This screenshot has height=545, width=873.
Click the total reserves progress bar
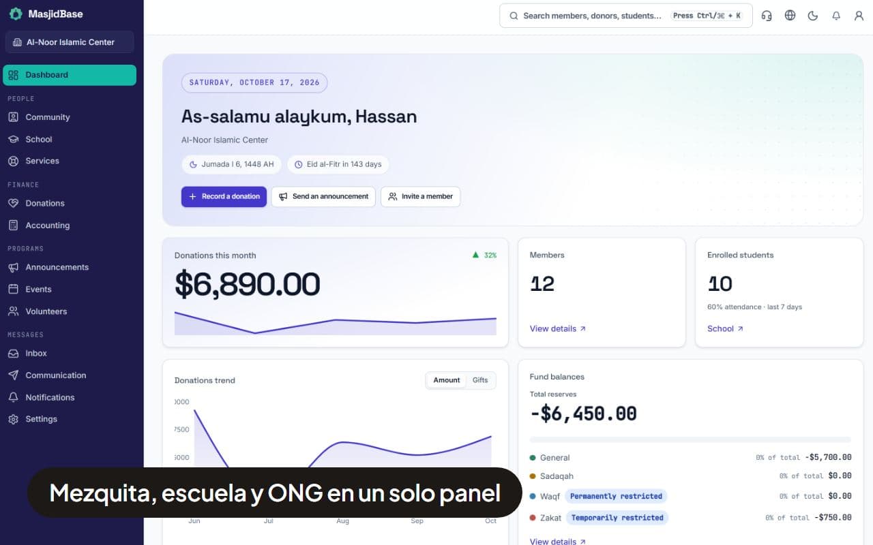pyautogui.click(x=690, y=440)
